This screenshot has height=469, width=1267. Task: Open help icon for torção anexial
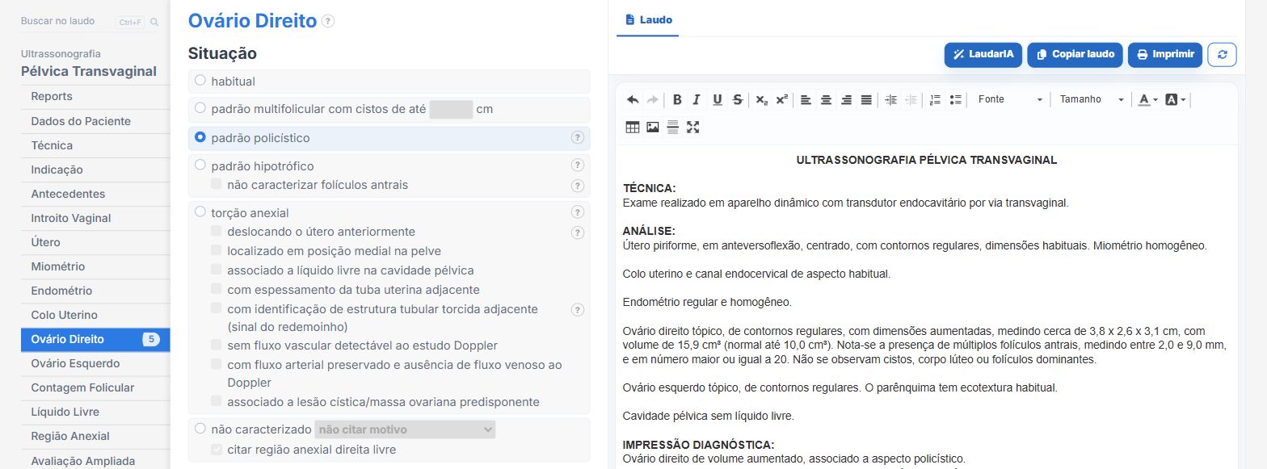[578, 213]
